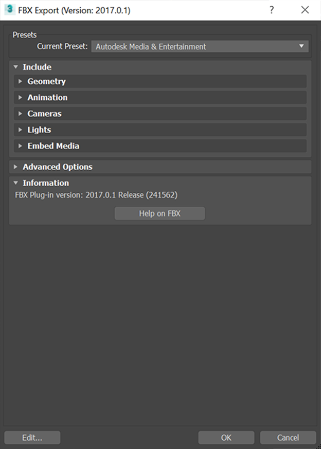Click the Geometry rollout header
Screen dimensions: 321x449
click(x=160, y=81)
